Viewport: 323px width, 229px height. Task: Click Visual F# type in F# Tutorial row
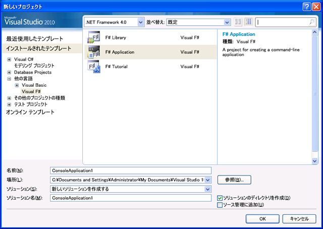[190, 67]
